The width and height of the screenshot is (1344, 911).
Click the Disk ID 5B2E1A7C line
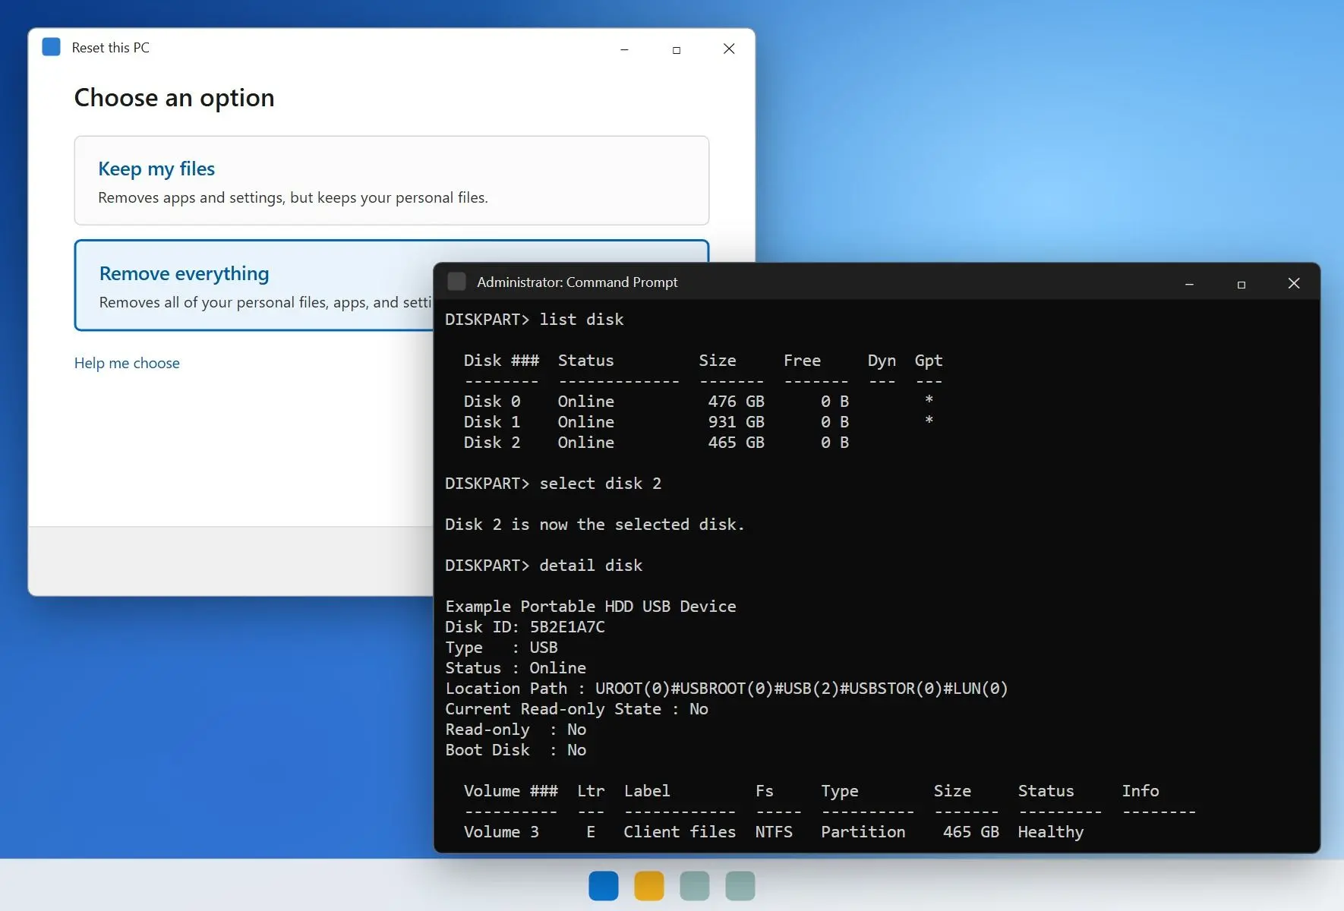coord(525,627)
